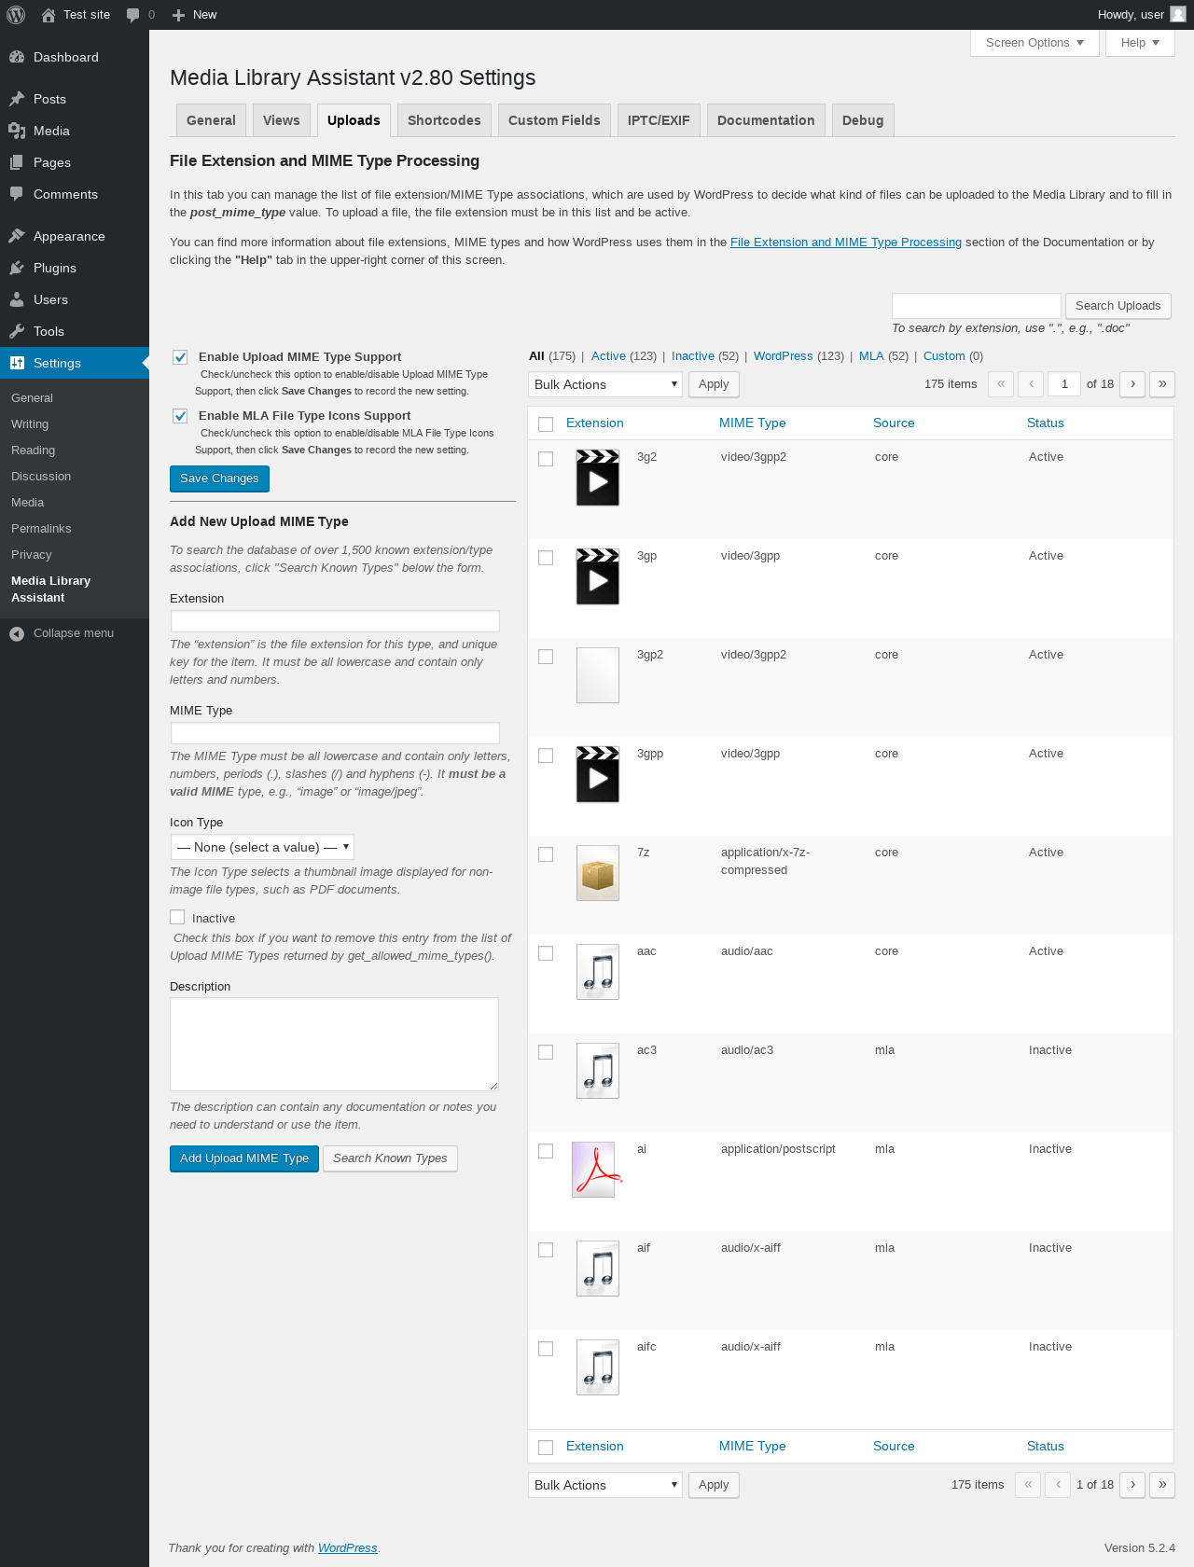Select all rows with the header checkbox

click(x=546, y=424)
